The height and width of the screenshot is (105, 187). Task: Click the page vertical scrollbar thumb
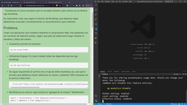tap(93, 20)
